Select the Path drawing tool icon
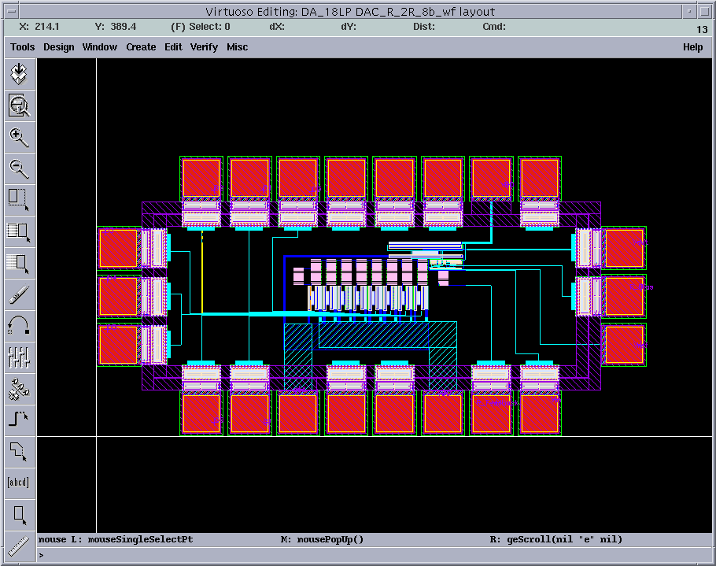This screenshot has height=566, width=716. click(19, 419)
